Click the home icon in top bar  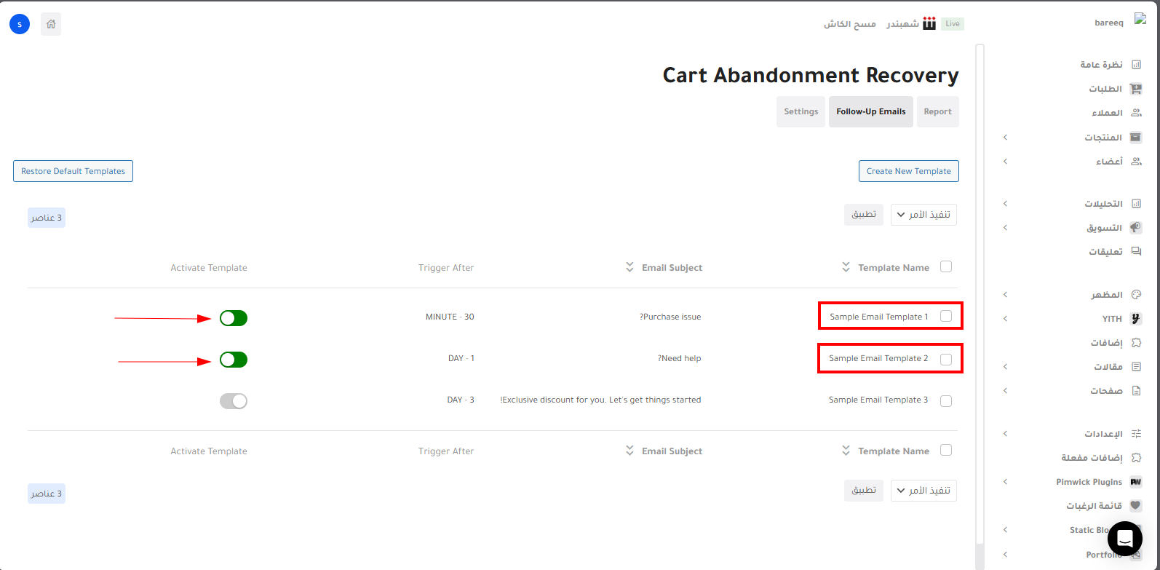(51, 24)
